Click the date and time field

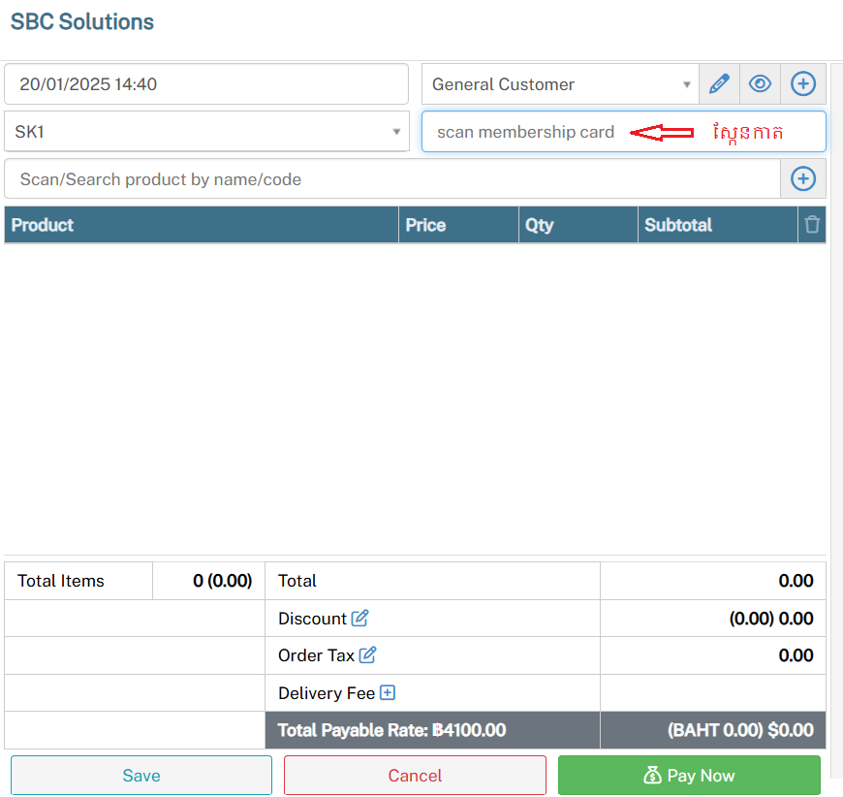(205, 84)
